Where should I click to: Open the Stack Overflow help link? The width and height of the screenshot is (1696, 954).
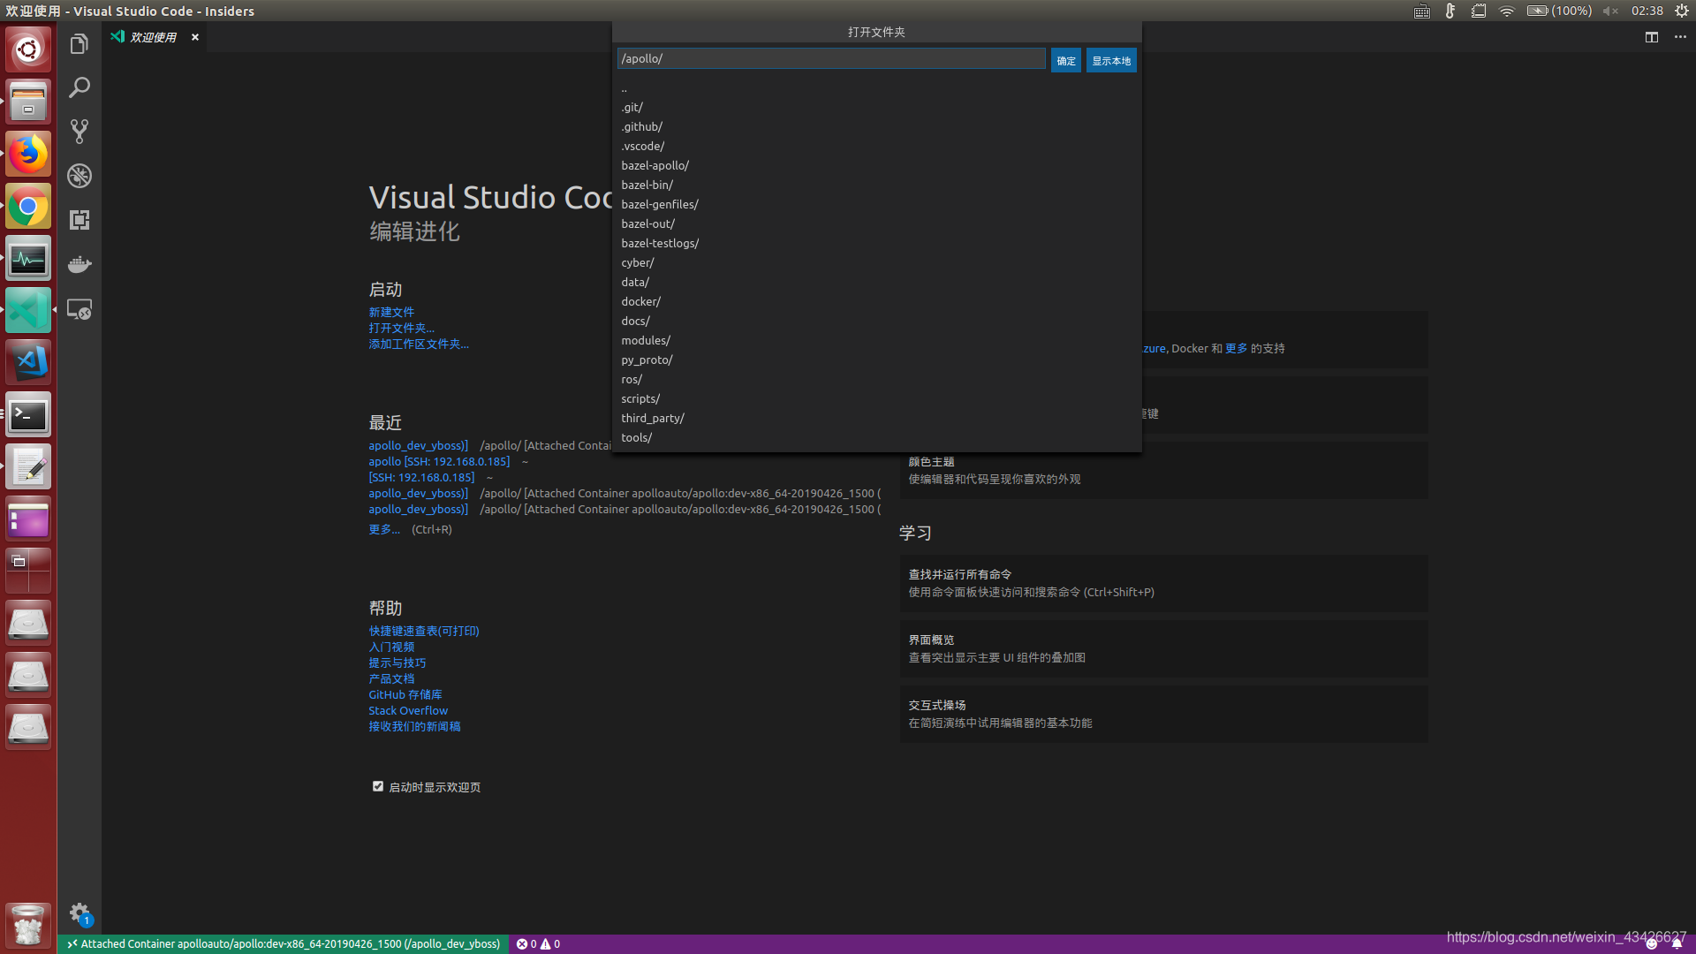[x=408, y=711]
